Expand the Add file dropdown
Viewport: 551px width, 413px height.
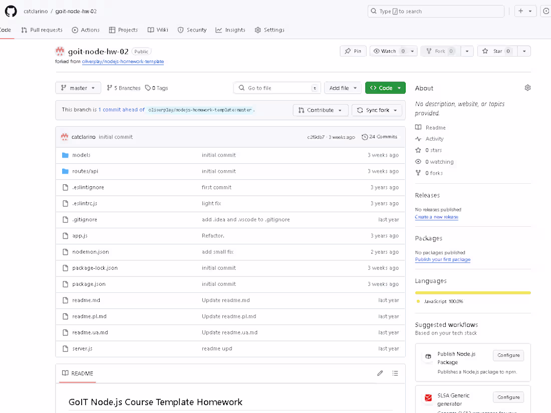[343, 87]
